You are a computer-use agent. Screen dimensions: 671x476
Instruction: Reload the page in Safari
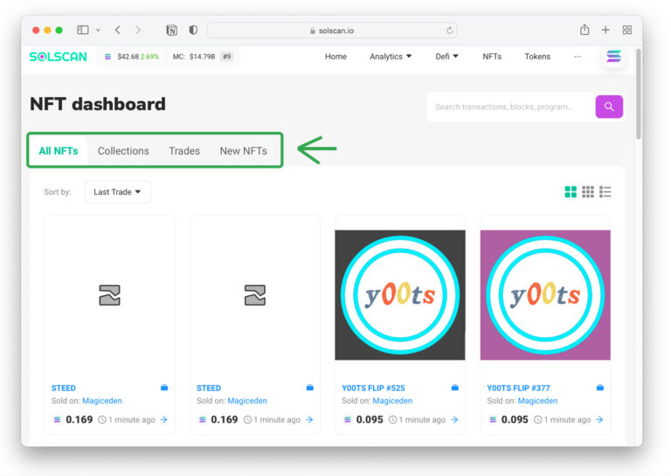point(450,31)
